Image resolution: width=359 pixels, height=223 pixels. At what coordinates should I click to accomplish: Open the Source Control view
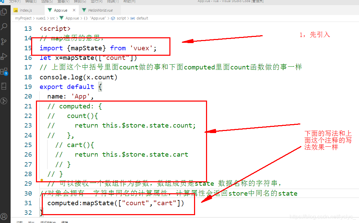pyautogui.click(x=4, y=42)
